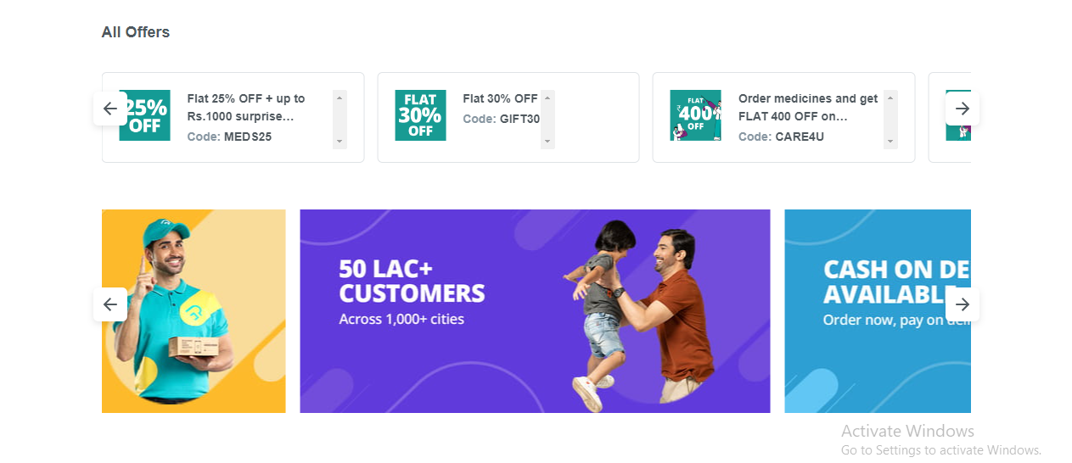Viewport: 1072px width, 463px height.
Task: Open the Order medicines FLAT 400 OFF offer
Action: pyautogui.click(x=808, y=108)
